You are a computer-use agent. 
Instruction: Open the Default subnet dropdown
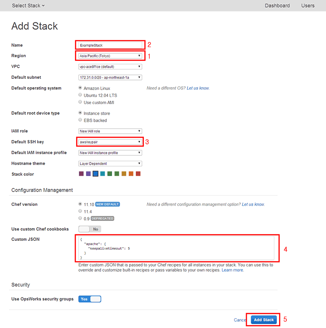pyautogui.click(x=110, y=77)
